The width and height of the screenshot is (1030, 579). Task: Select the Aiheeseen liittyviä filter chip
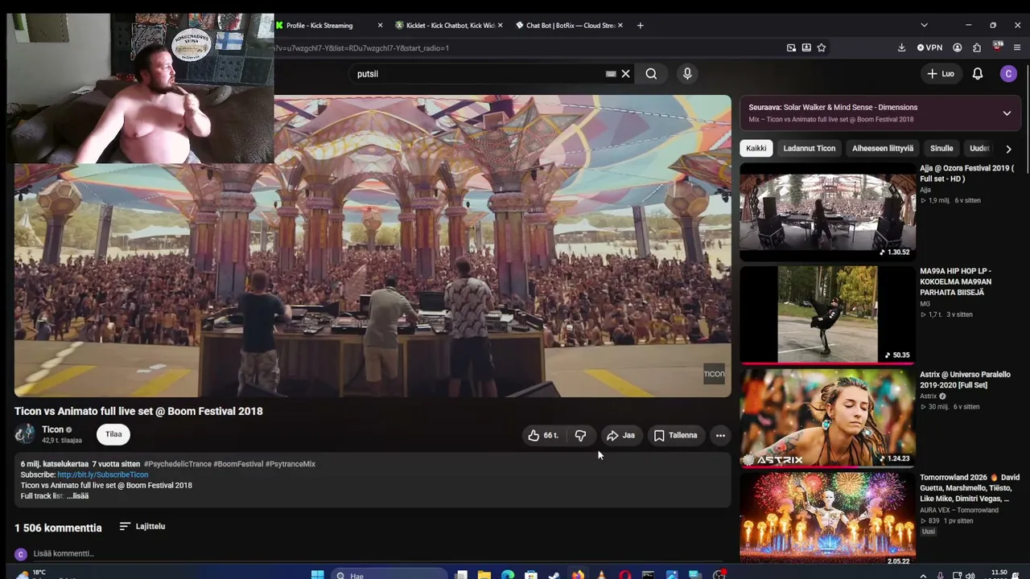click(883, 148)
